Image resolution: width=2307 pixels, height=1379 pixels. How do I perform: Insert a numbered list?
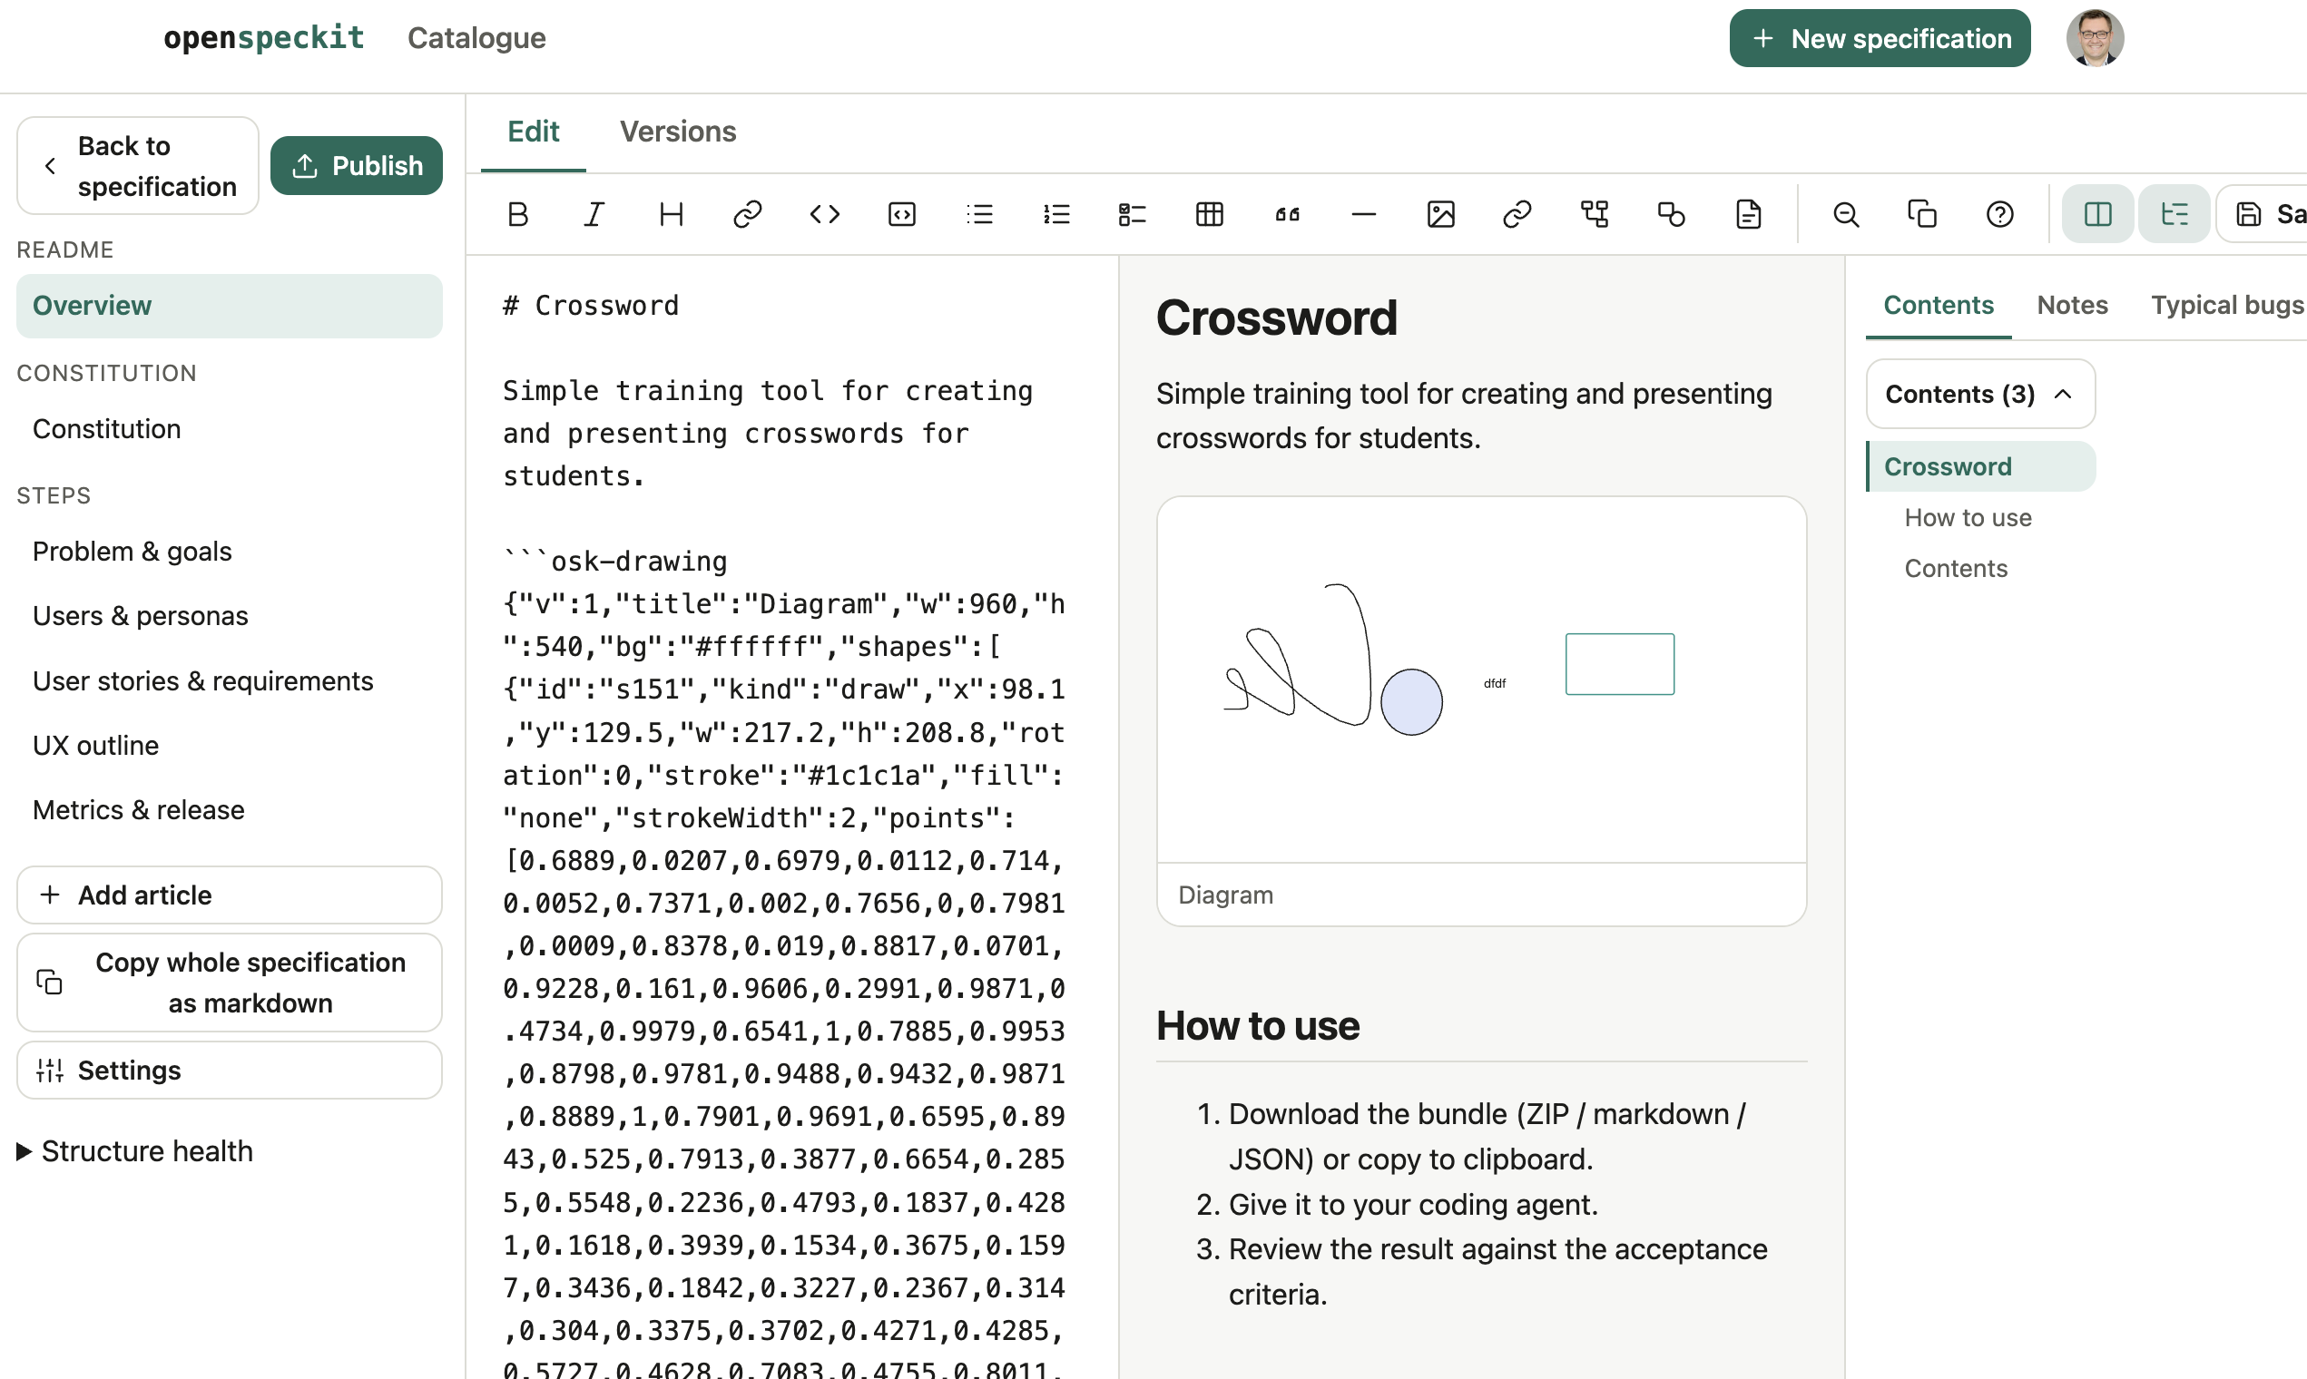pyautogui.click(x=1056, y=215)
